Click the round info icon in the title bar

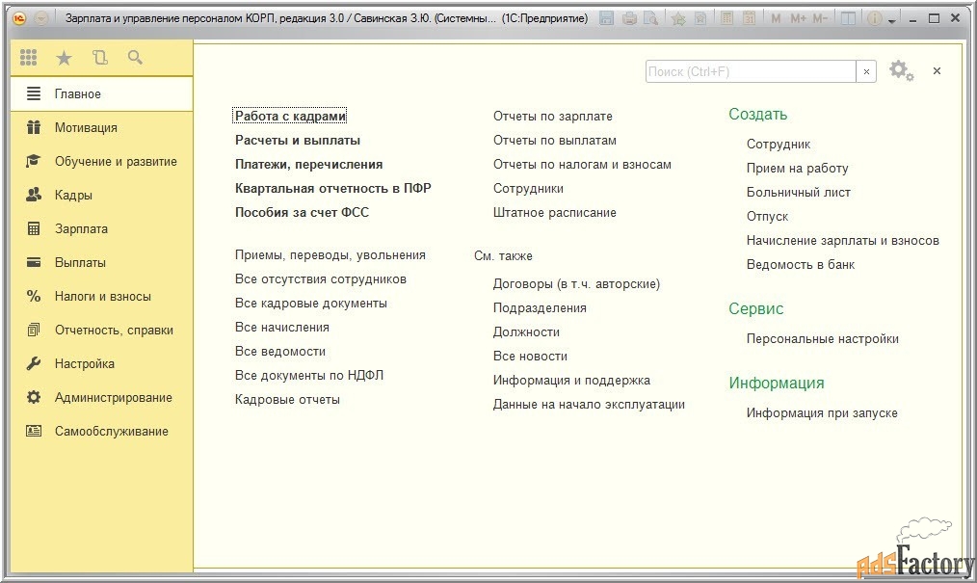874,18
